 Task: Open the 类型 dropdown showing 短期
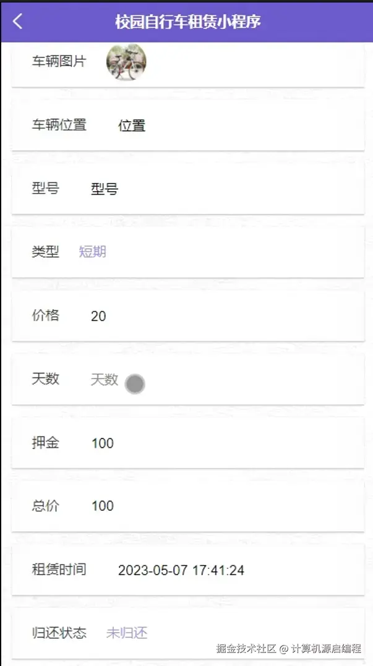tap(93, 252)
